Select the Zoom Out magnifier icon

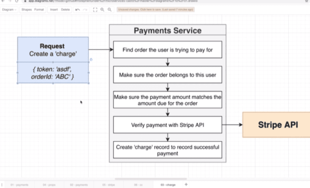[110, 10]
